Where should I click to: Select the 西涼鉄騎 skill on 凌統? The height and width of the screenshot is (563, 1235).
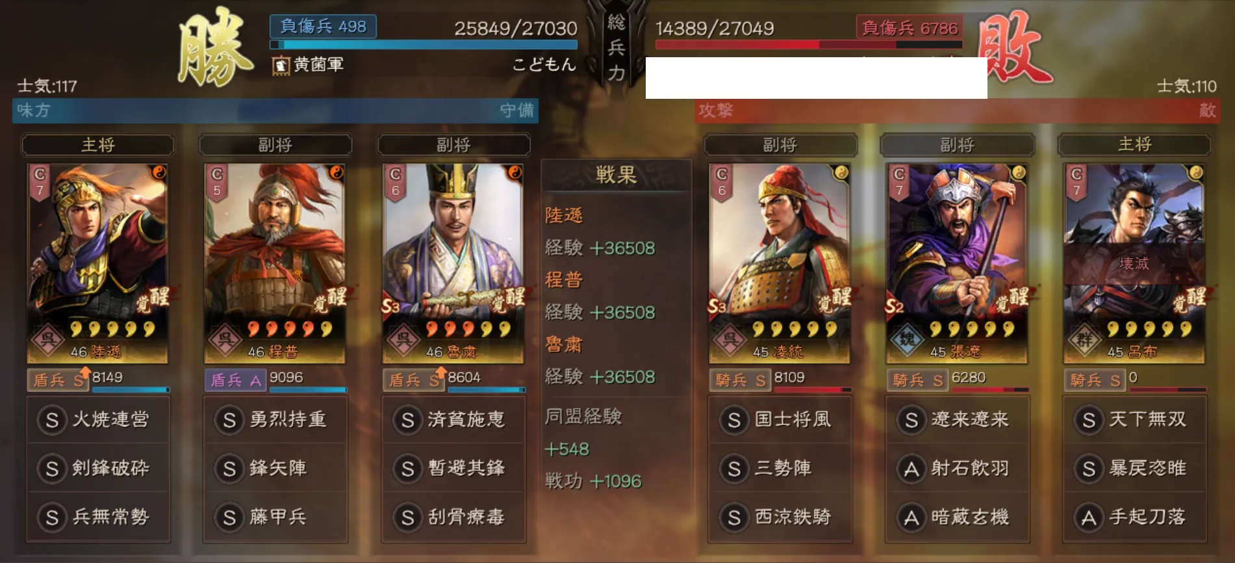click(x=780, y=517)
